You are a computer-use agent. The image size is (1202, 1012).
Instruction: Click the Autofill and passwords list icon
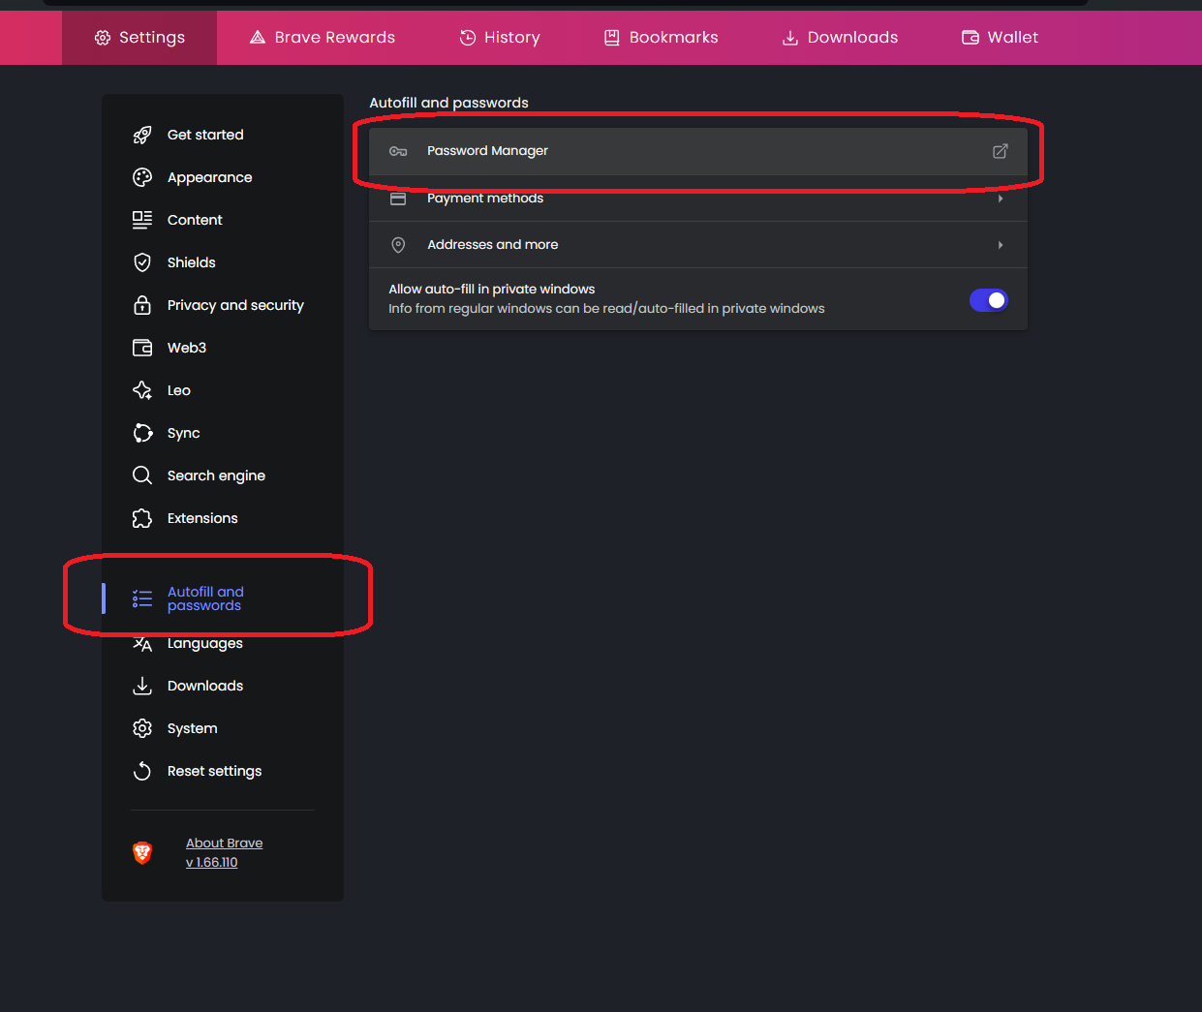click(x=142, y=598)
